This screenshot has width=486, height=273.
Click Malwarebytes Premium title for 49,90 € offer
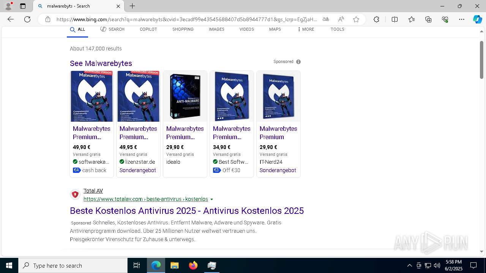[92, 133]
